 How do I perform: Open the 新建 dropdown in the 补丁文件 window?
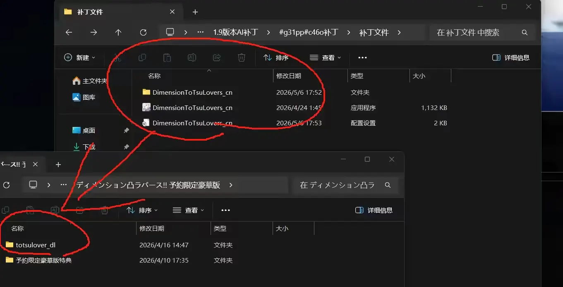[80, 58]
